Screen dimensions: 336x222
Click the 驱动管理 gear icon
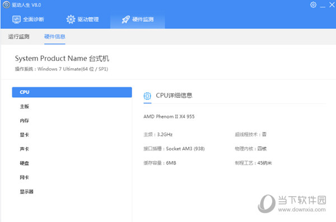tap(71, 20)
